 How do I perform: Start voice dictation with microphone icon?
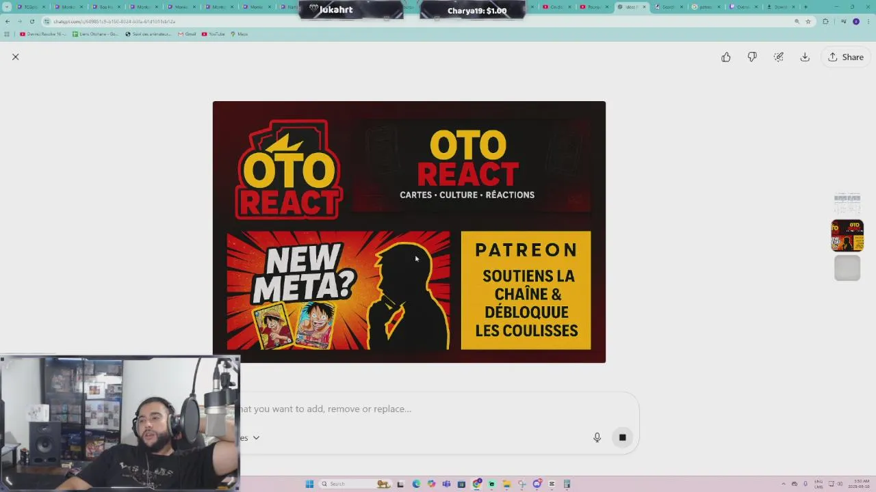tap(597, 437)
